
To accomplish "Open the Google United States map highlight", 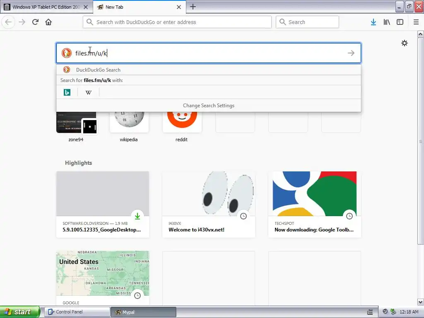I will [103, 278].
